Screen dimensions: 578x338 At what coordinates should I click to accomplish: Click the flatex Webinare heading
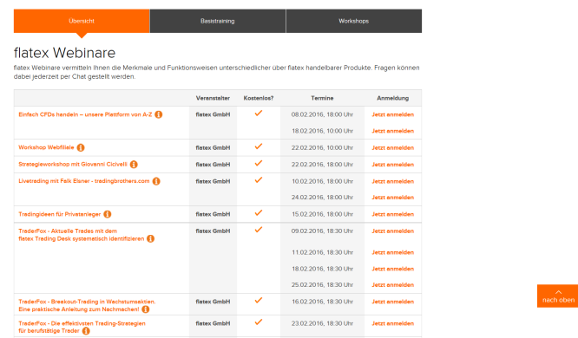click(x=64, y=53)
